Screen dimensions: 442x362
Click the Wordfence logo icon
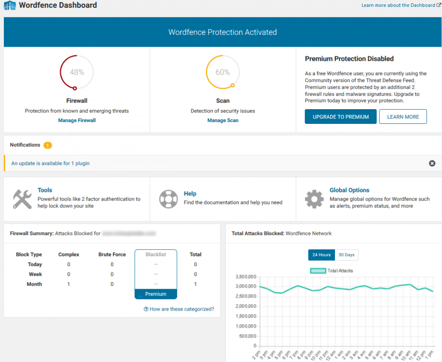coord(10,5)
